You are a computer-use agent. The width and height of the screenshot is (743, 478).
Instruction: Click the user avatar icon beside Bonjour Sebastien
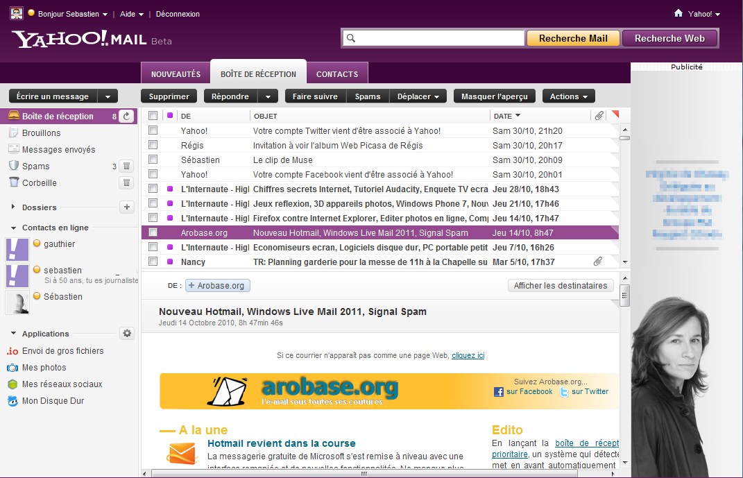[17, 13]
